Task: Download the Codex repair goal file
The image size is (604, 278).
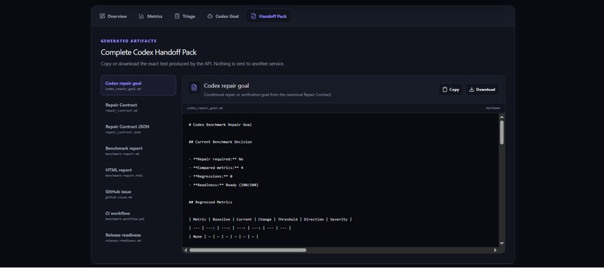Action: point(483,90)
